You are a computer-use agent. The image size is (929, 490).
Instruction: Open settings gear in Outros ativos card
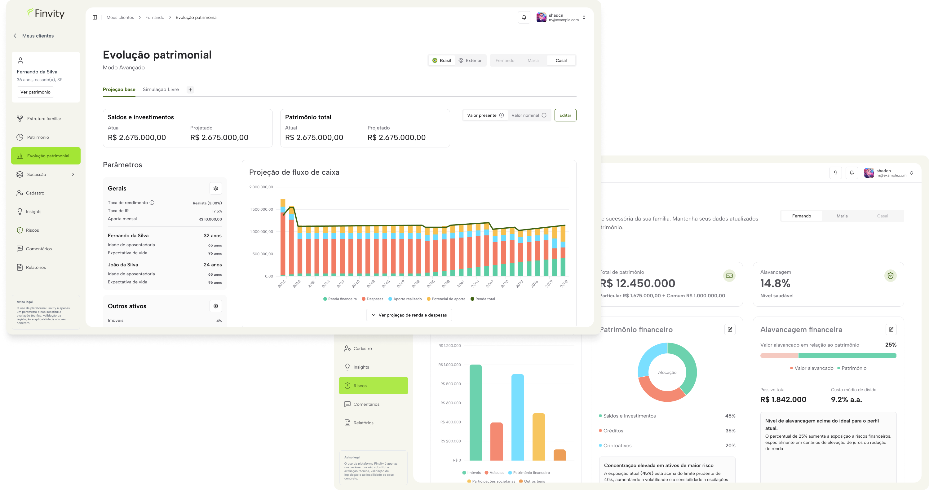coord(216,306)
